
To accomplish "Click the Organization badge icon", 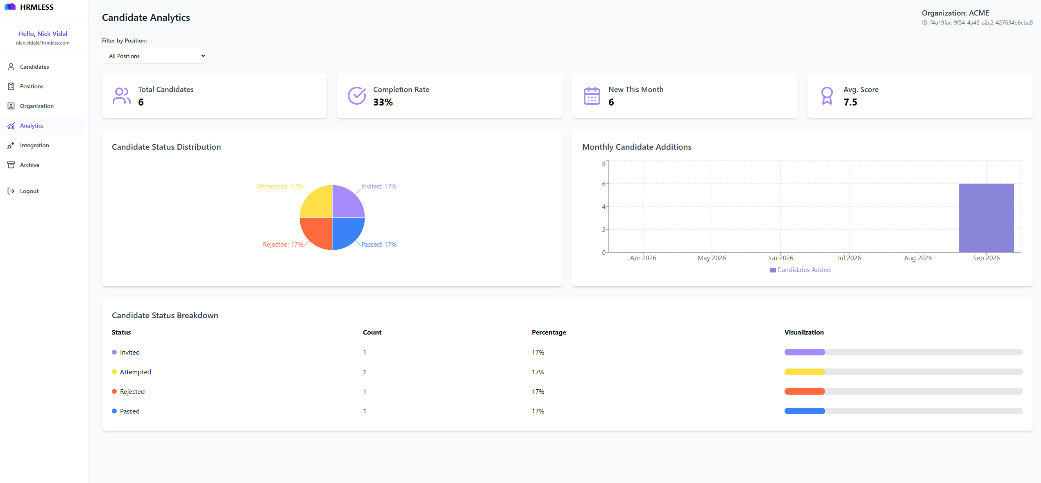I will (11, 106).
